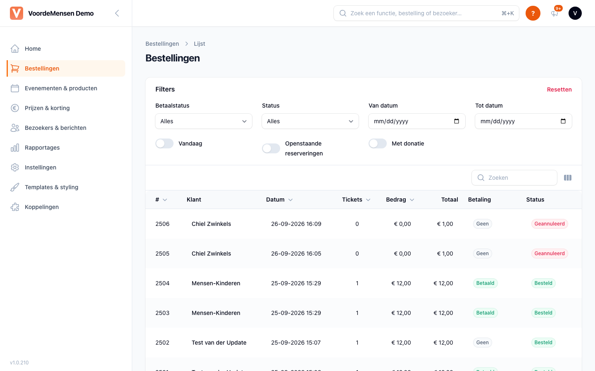The width and height of the screenshot is (595, 371).
Task: Open Bezoekers & berichten section
Action: (x=66, y=128)
